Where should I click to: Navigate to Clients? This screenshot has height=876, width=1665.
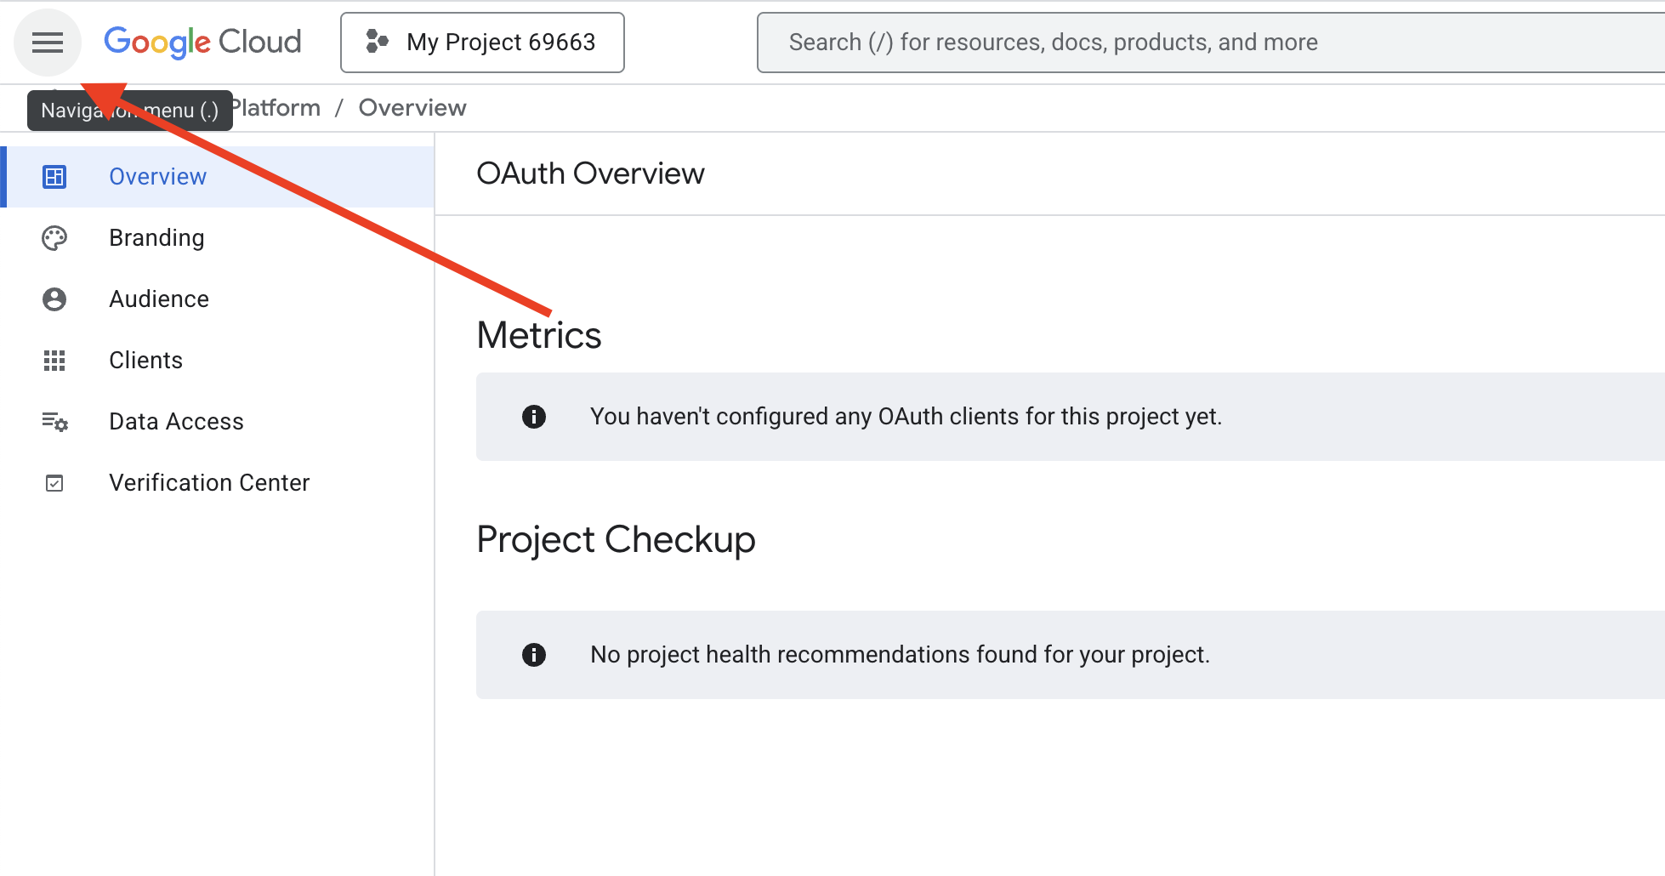(145, 361)
